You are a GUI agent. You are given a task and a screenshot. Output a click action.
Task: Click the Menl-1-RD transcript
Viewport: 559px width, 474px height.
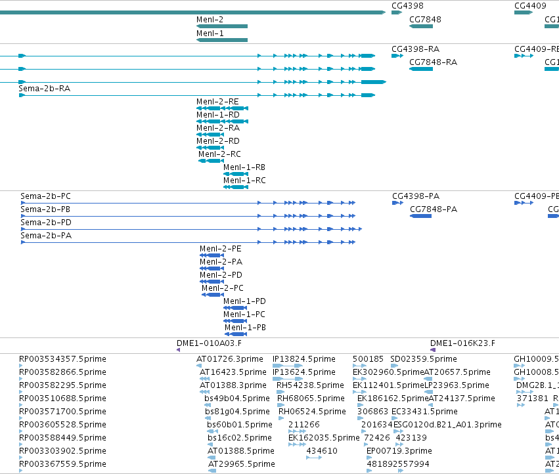click(x=222, y=121)
